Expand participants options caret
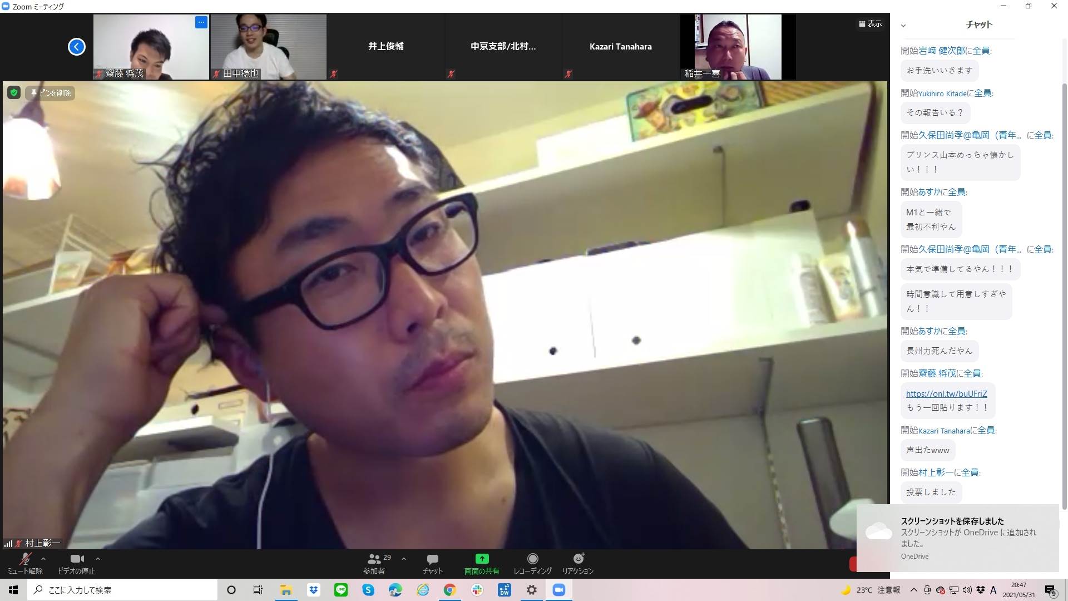The height and width of the screenshot is (601, 1068). click(404, 559)
